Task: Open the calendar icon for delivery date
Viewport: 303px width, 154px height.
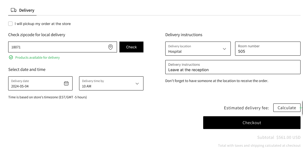Action: click(x=66, y=83)
